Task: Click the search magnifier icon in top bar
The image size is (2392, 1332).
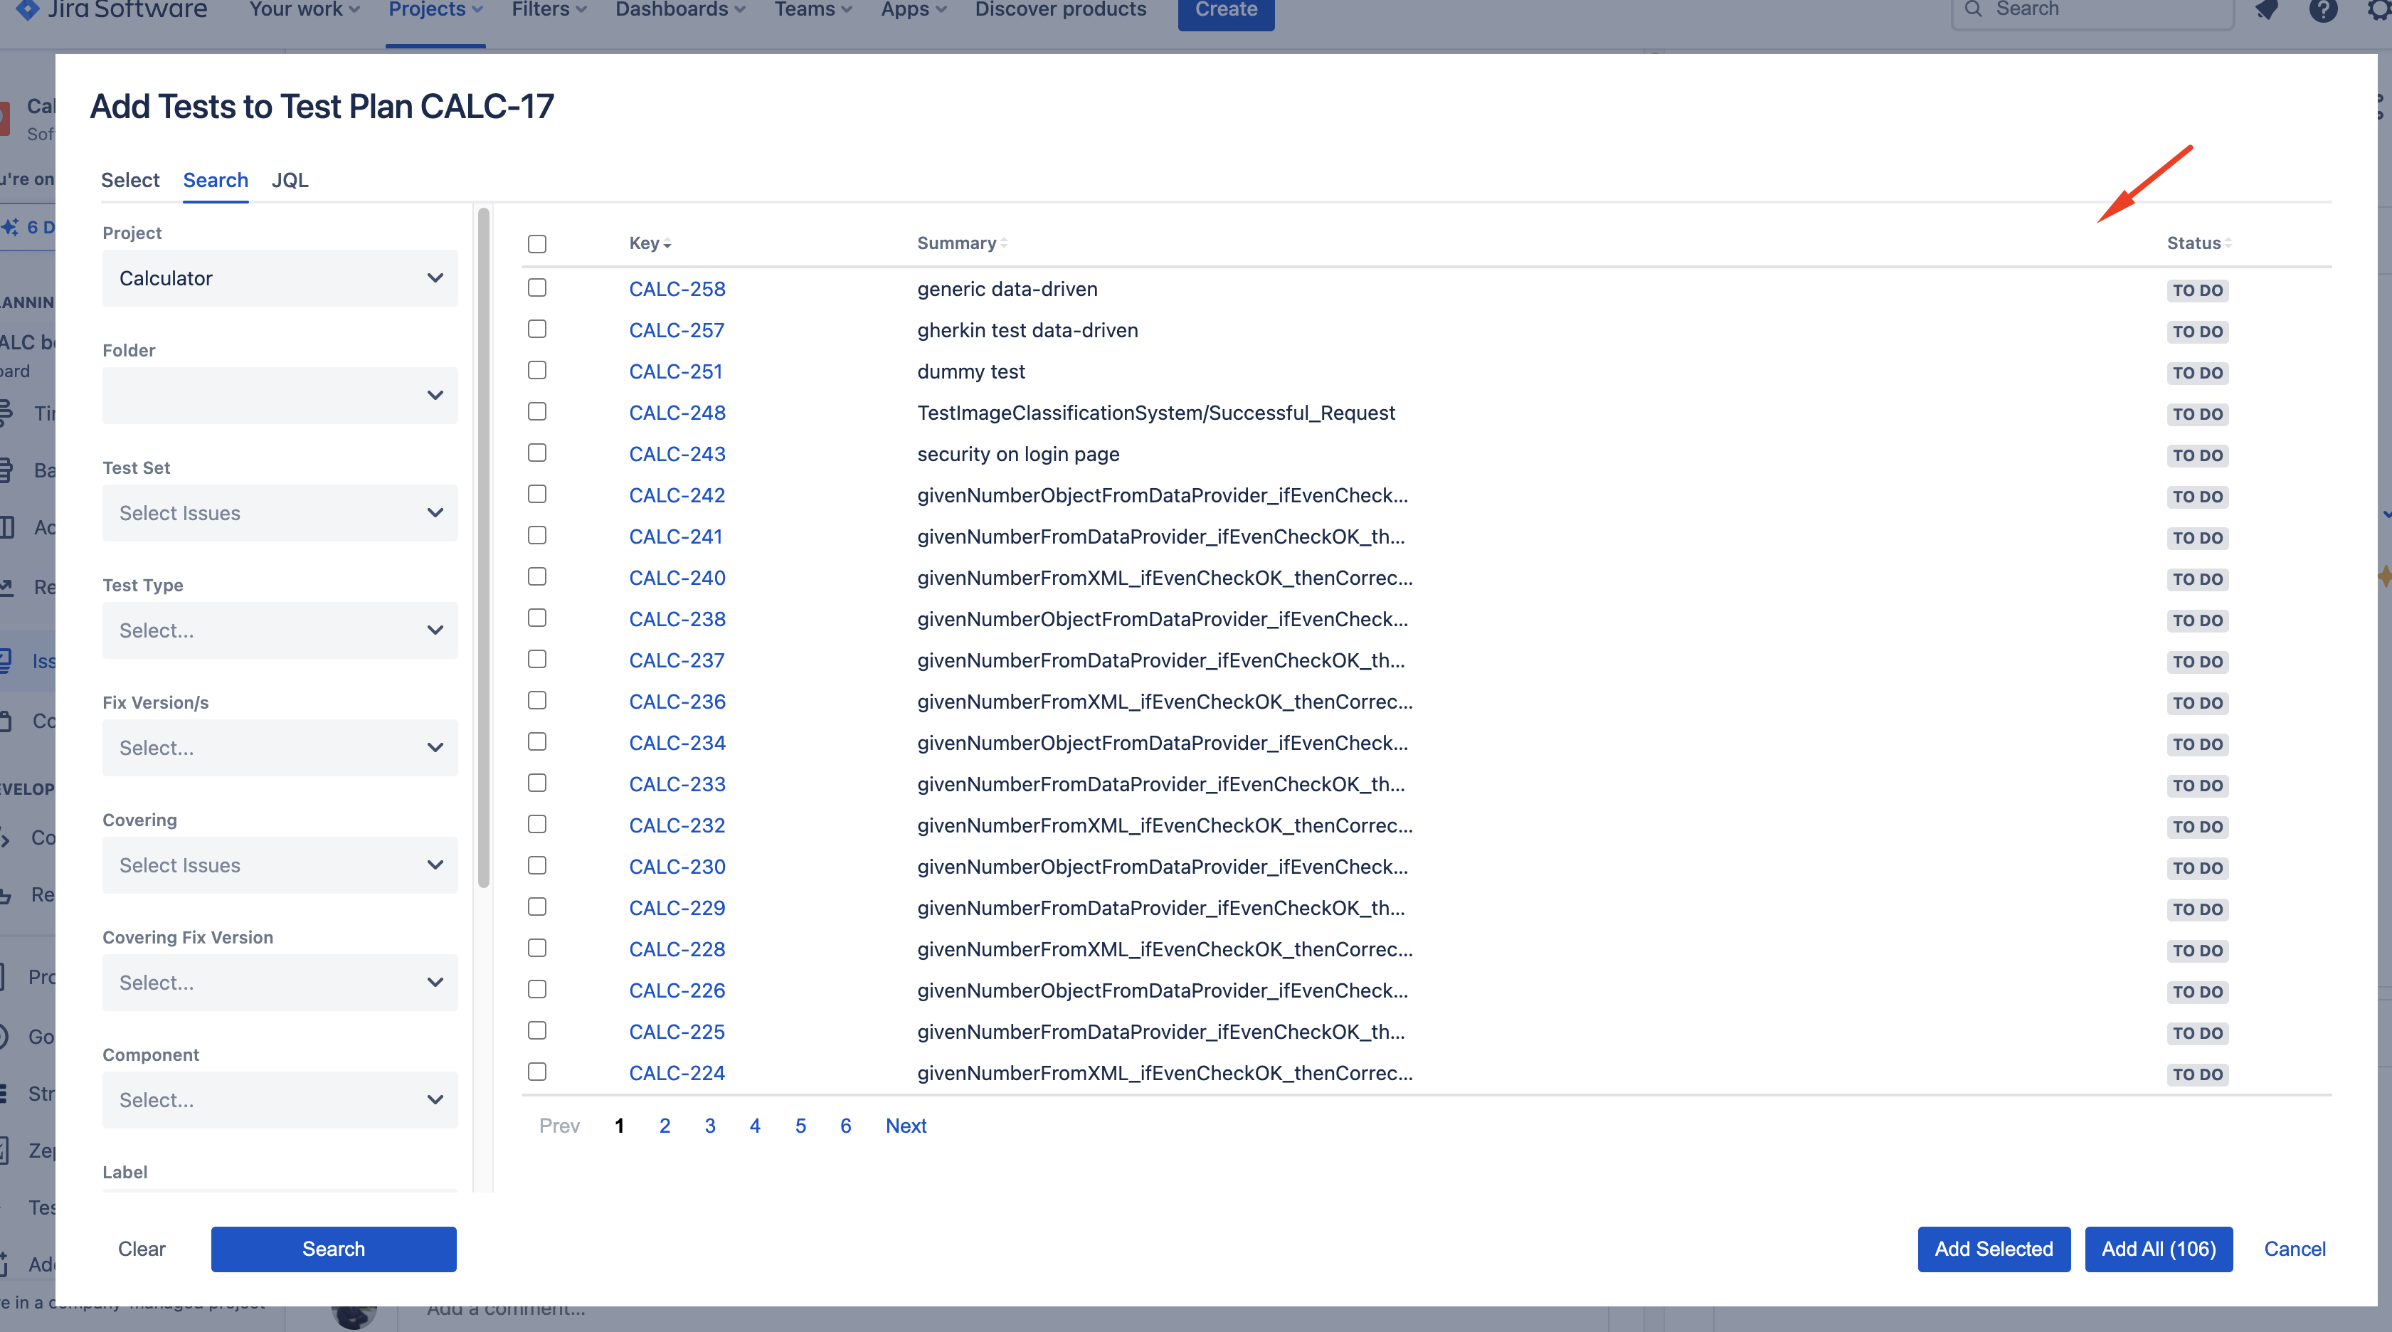Action: 1974,9
